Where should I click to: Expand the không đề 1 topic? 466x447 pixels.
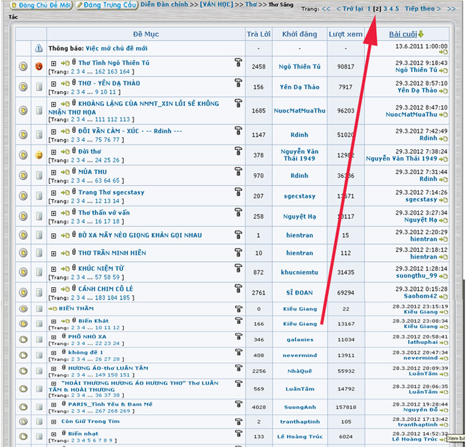(x=53, y=352)
